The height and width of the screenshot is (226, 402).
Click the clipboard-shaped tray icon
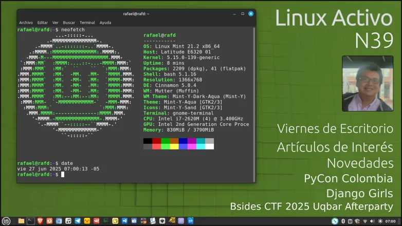pyautogui.click(x=350, y=221)
